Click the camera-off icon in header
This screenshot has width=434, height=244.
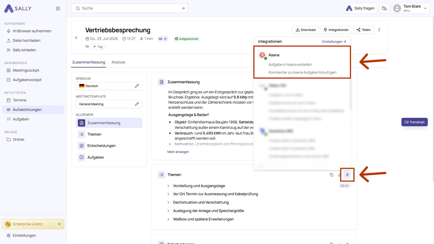tap(384, 8)
